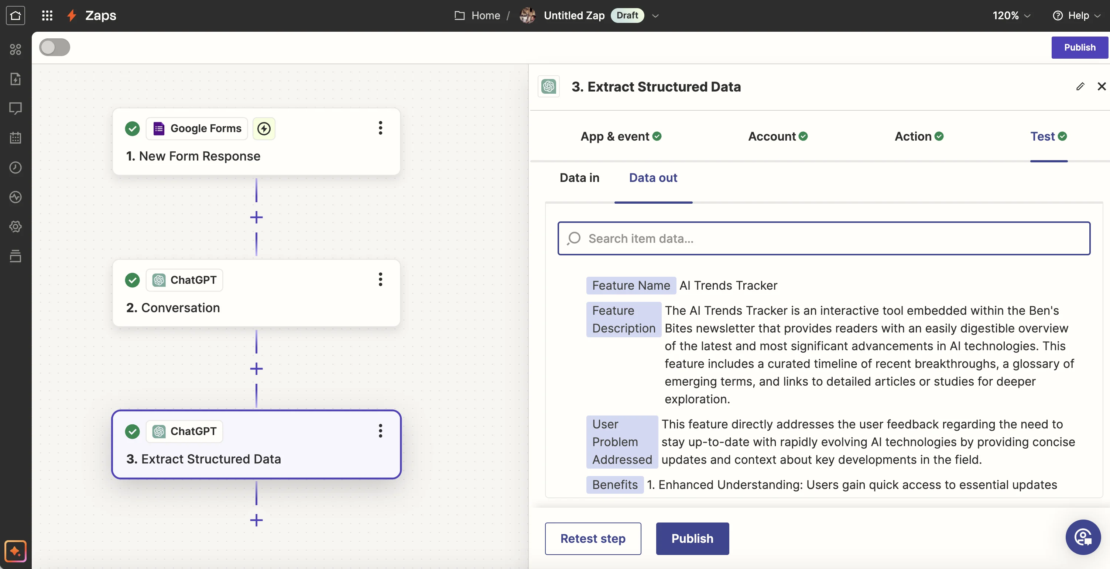The height and width of the screenshot is (569, 1110).
Task: Open Zap history clock icon in sidebar
Action: pos(16,168)
